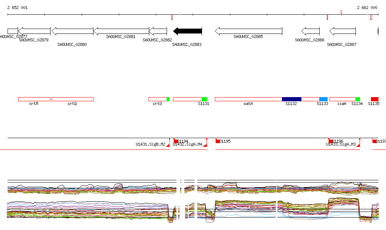Click the U1431.SigB.M2 promoter triangle marker
386x230 pixels.
pyautogui.click(x=168, y=145)
